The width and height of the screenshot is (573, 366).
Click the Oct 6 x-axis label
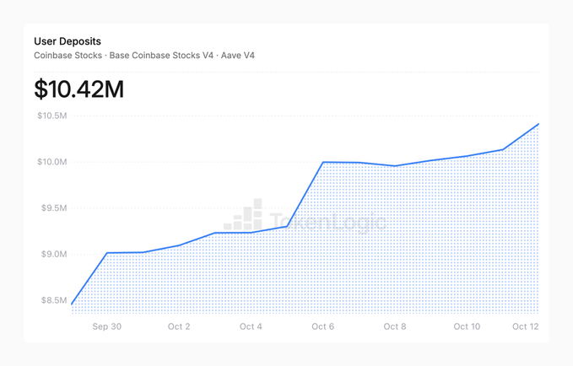(322, 326)
